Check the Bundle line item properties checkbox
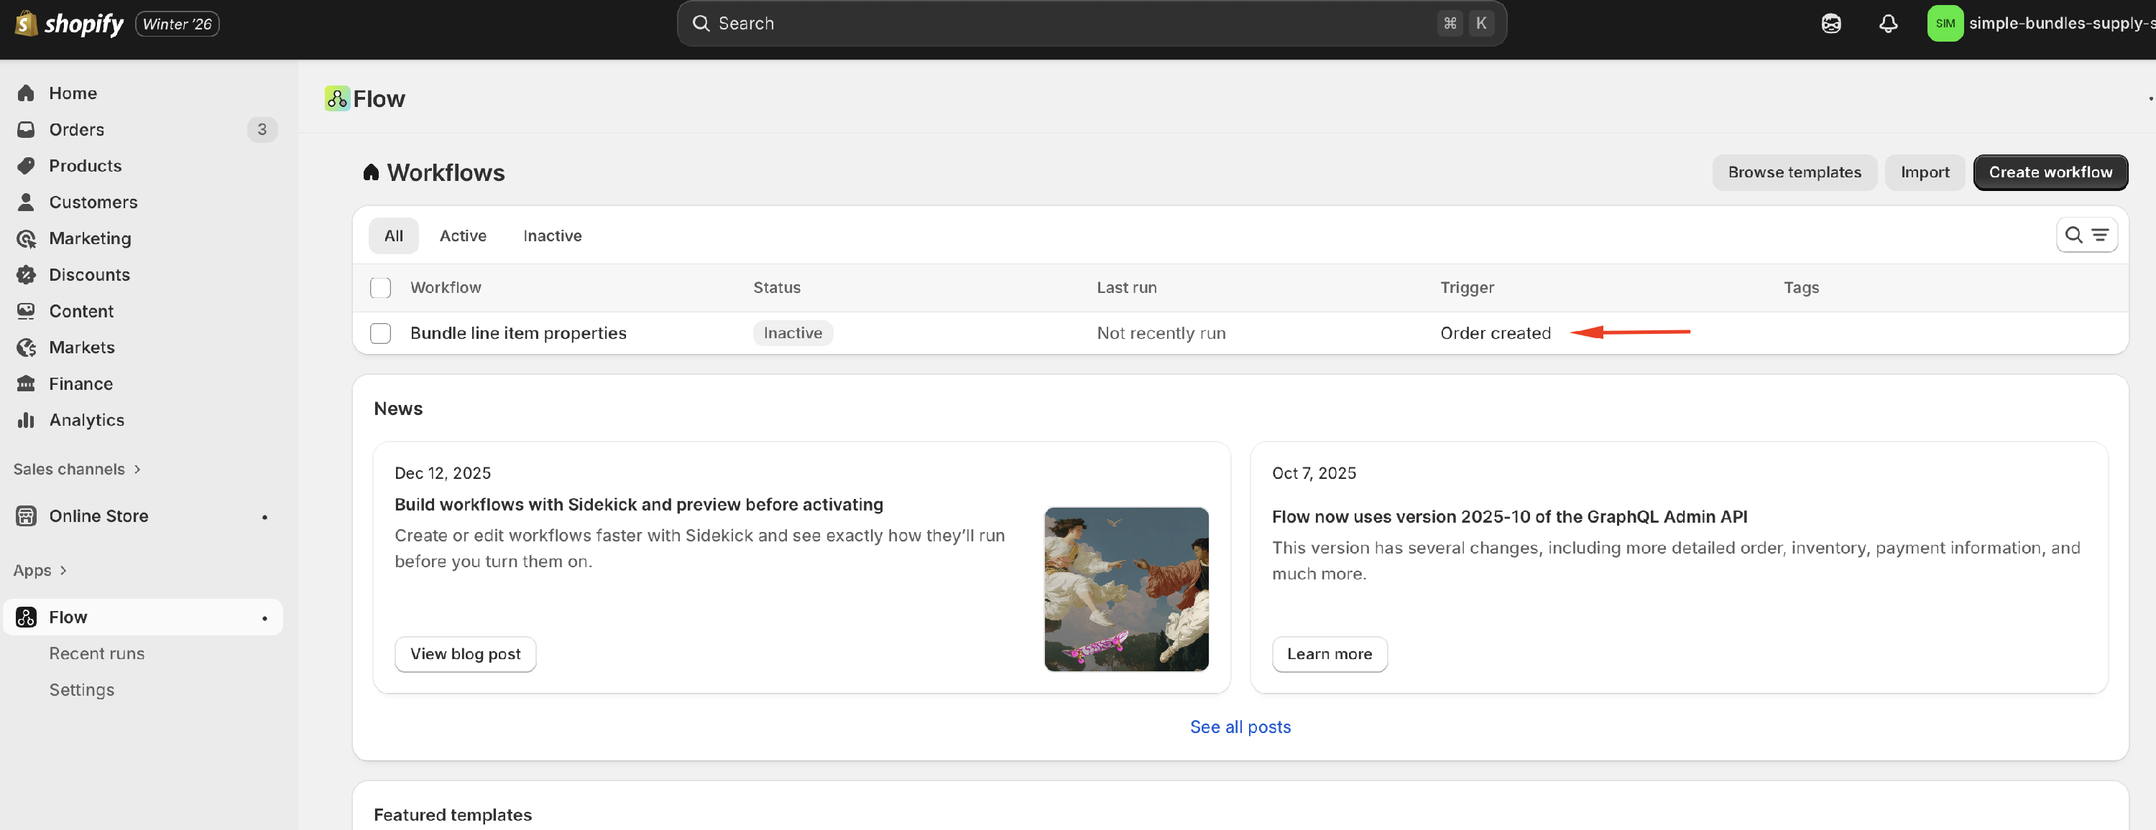 [380, 333]
